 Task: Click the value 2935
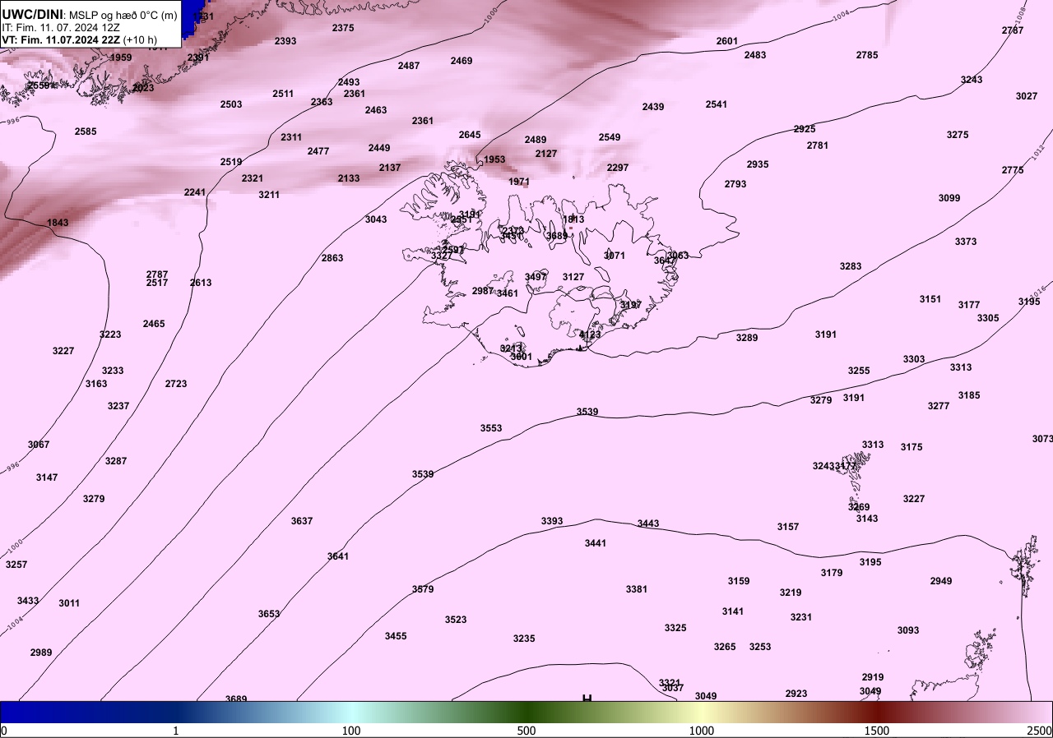pyautogui.click(x=758, y=164)
